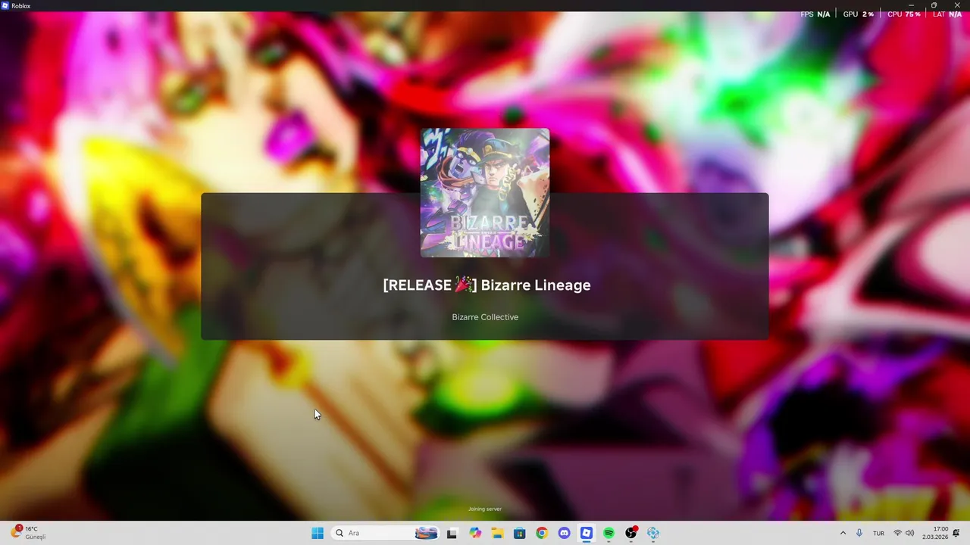
Task: Click the Bizarre Lineage game thumbnail
Action: pos(485,193)
